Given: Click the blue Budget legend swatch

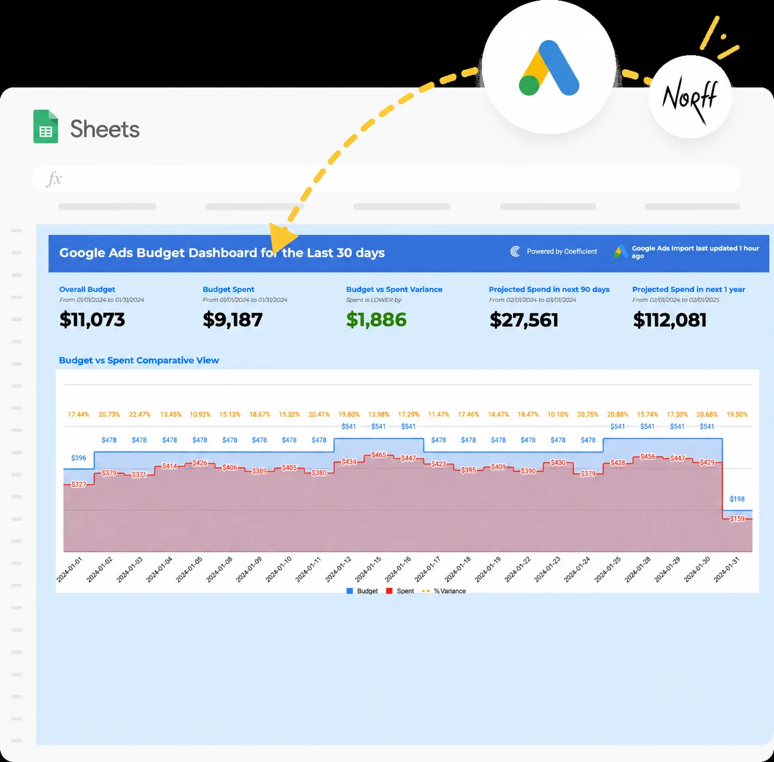Looking at the screenshot, I should [x=350, y=591].
